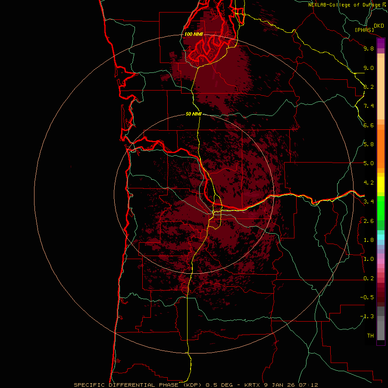Select the 3.4 legend value
This screenshot has width=388, height=388.
pos(369,202)
